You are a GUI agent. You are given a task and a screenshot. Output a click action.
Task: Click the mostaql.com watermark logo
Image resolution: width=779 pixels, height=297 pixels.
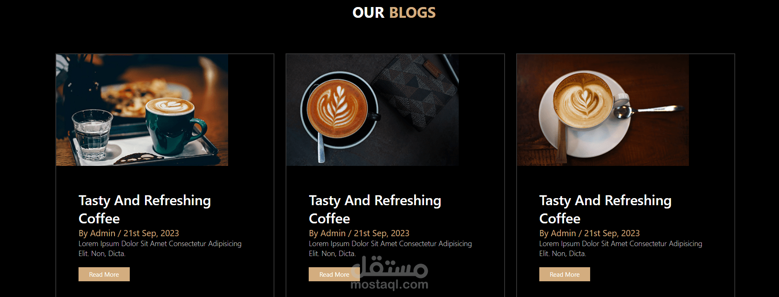point(389,273)
